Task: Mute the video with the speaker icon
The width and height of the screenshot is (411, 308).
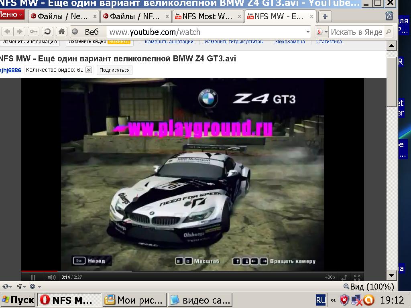Action: [x=51, y=277]
